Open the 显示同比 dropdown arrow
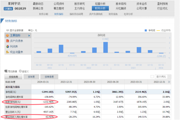Viewport: 180px width, 120px height. (x=169, y=76)
